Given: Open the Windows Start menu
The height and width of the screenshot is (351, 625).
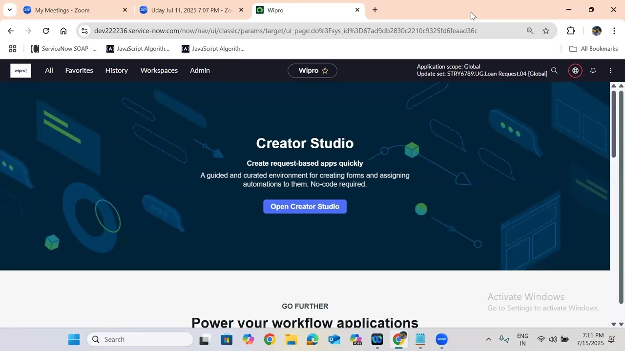Looking at the screenshot, I should pos(74,339).
